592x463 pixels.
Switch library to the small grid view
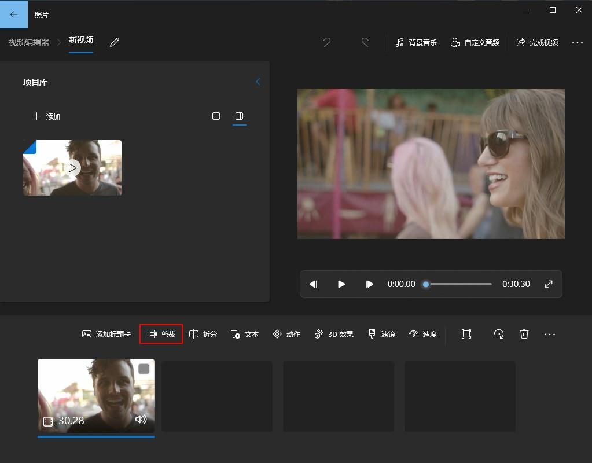[240, 116]
